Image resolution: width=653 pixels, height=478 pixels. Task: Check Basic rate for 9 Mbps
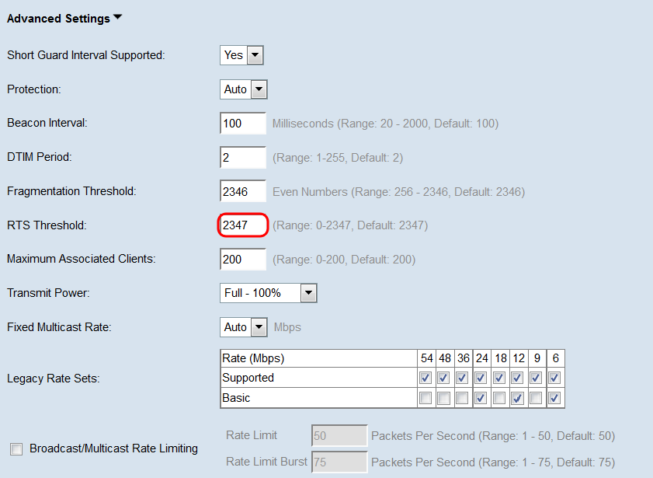(536, 399)
